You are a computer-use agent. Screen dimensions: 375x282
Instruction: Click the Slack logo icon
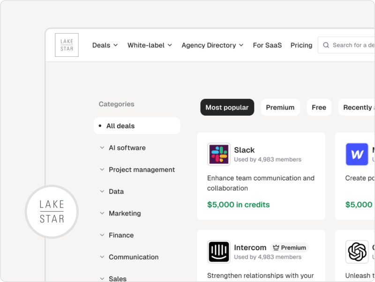(218, 154)
